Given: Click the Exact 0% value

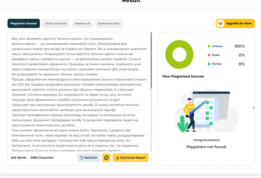Looking at the screenshot, I should click(x=242, y=55).
